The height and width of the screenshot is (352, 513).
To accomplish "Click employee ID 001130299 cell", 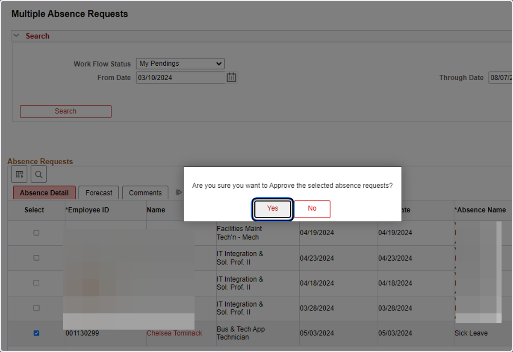I will point(82,333).
